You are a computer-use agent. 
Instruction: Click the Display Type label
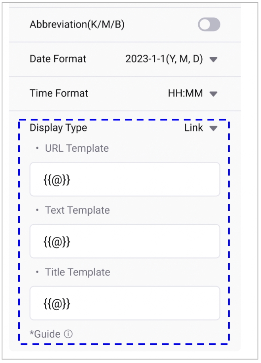58,128
